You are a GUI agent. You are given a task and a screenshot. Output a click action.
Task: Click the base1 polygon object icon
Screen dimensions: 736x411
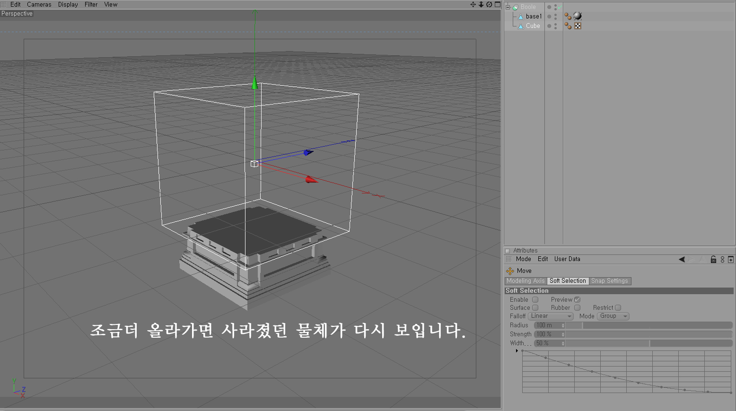521,17
